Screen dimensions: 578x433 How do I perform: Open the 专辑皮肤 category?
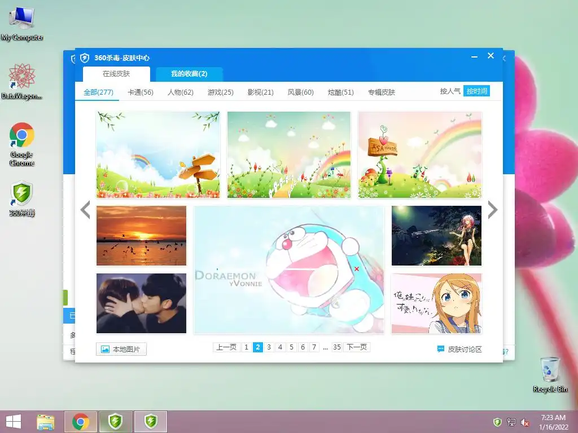point(382,92)
